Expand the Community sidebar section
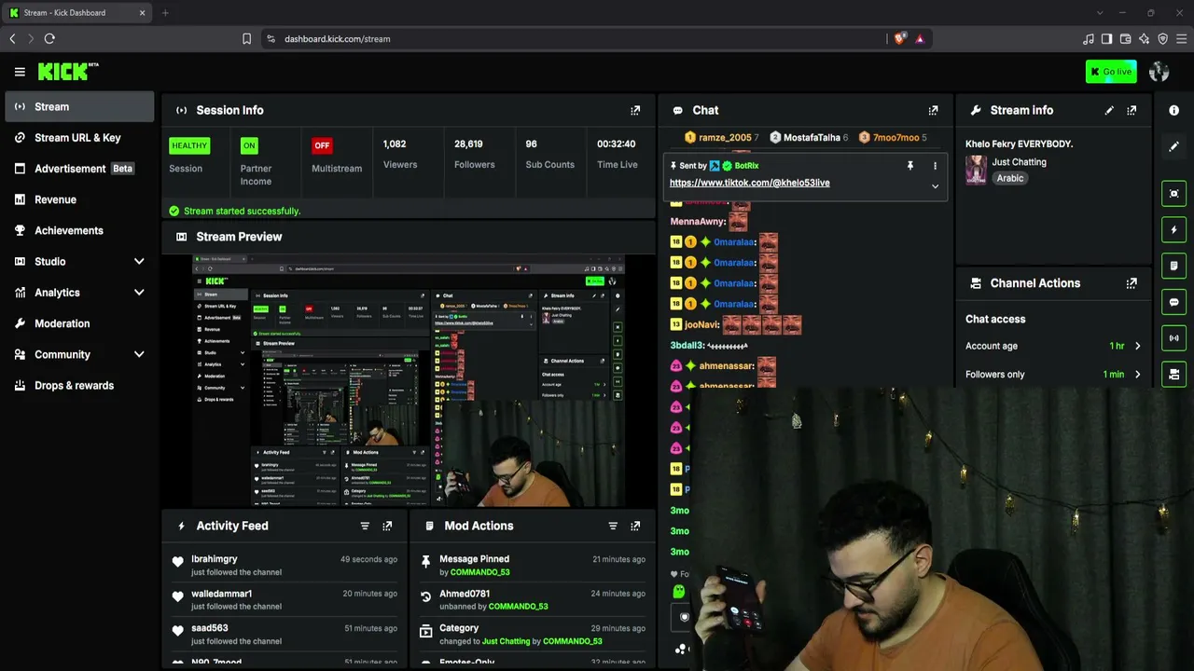This screenshot has width=1194, height=671. click(x=139, y=354)
